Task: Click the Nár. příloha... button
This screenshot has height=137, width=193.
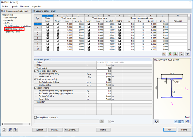Action: [x=71, y=130]
